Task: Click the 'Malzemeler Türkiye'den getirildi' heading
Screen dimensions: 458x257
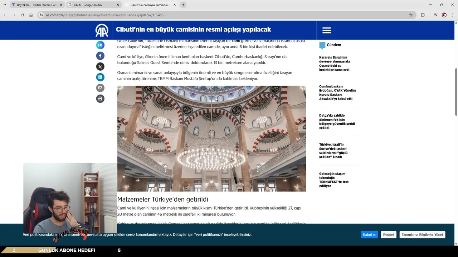Action: (162, 199)
